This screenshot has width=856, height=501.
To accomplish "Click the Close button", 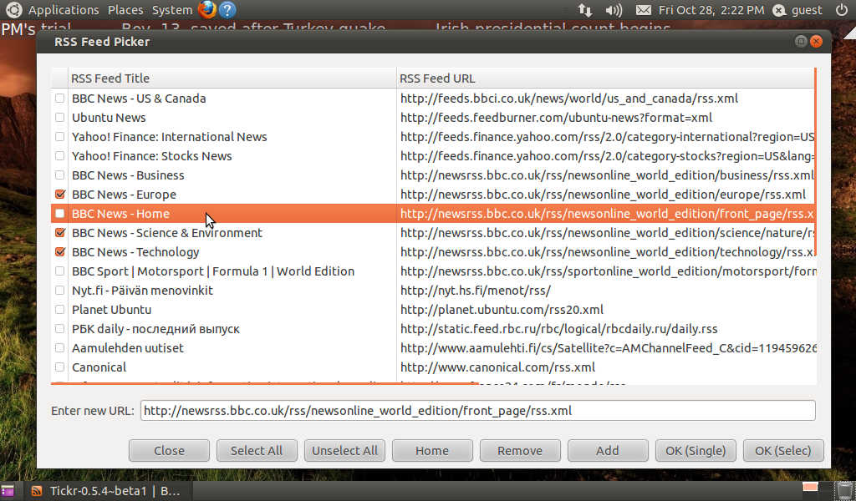I will [169, 451].
